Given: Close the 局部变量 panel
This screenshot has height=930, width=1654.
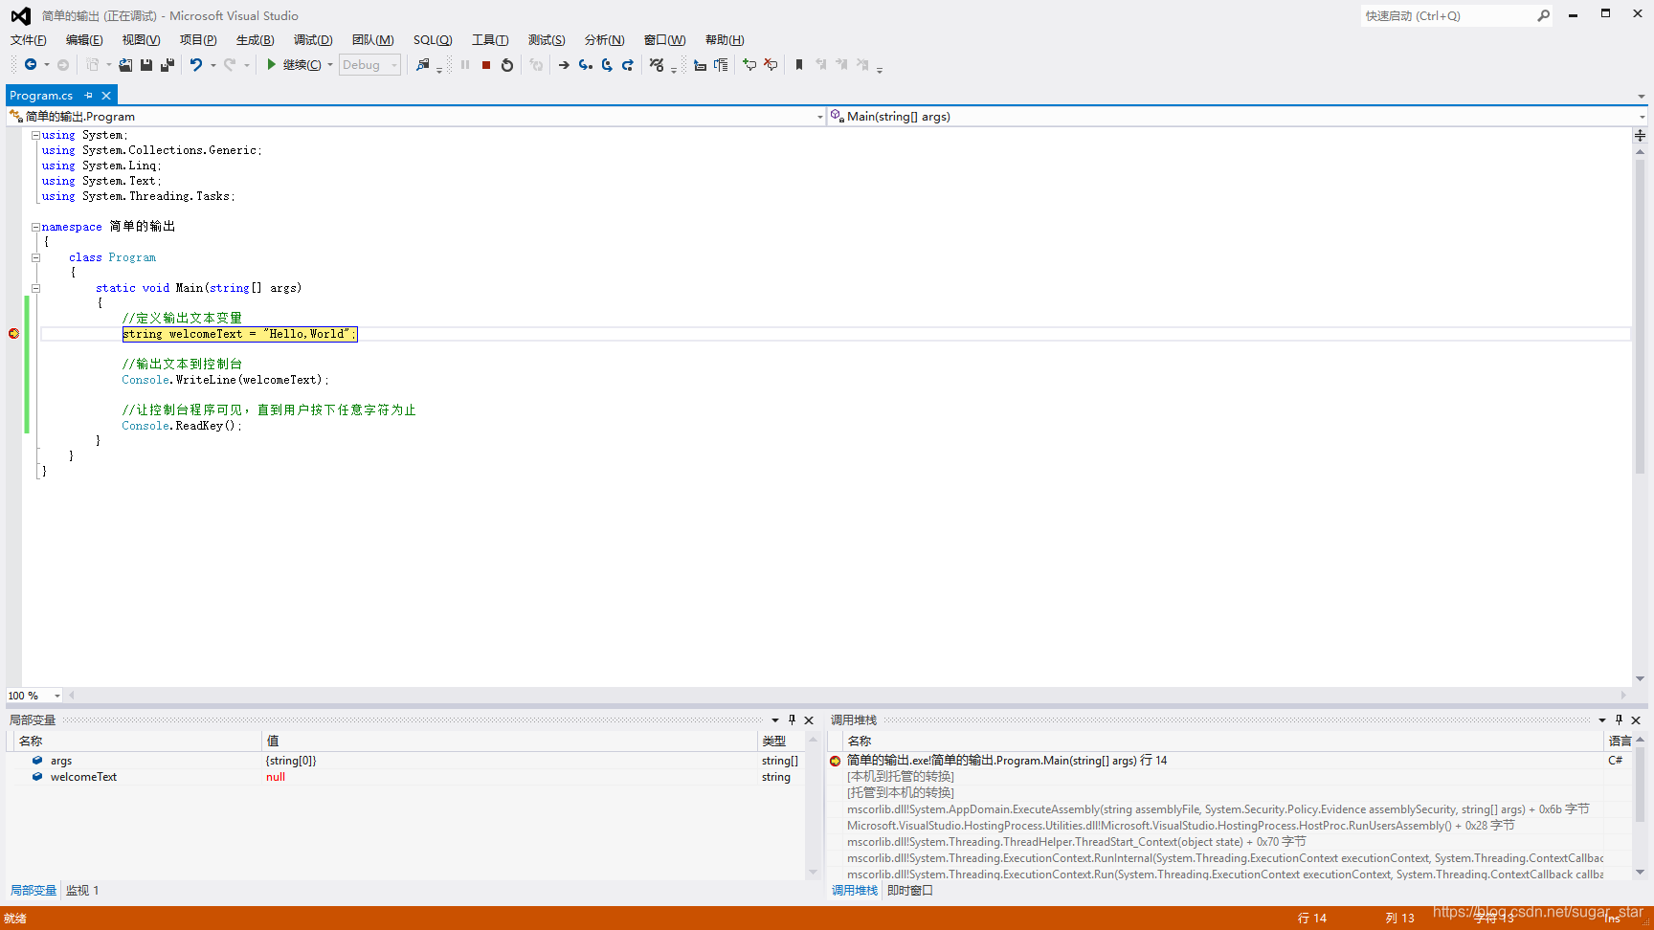Looking at the screenshot, I should 809,720.
